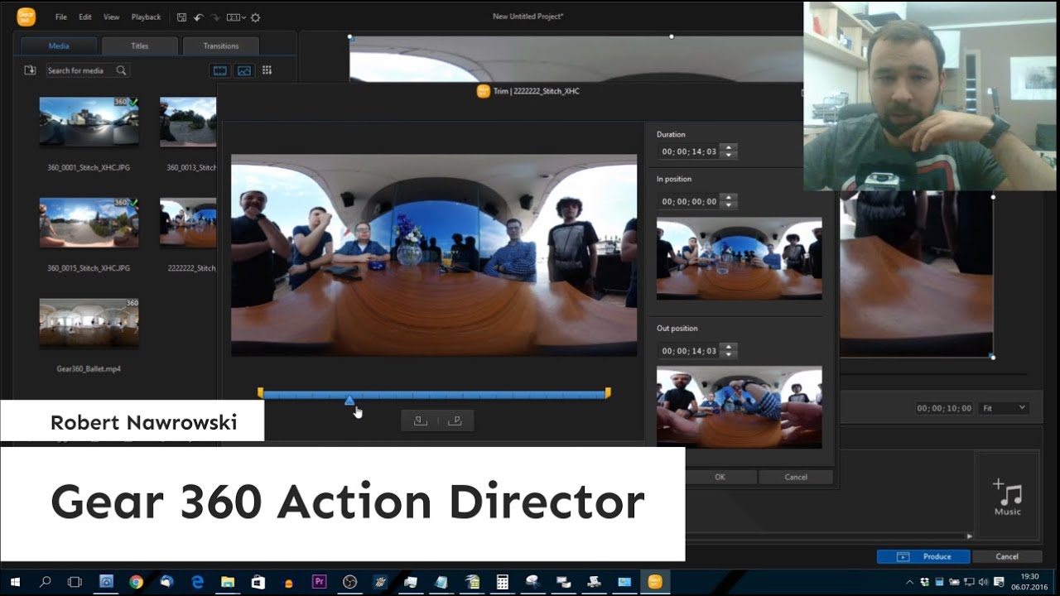Viewport: 1060px width, 596px height.
Task: Toggle the images filter button
Action: tap(244, 70)
